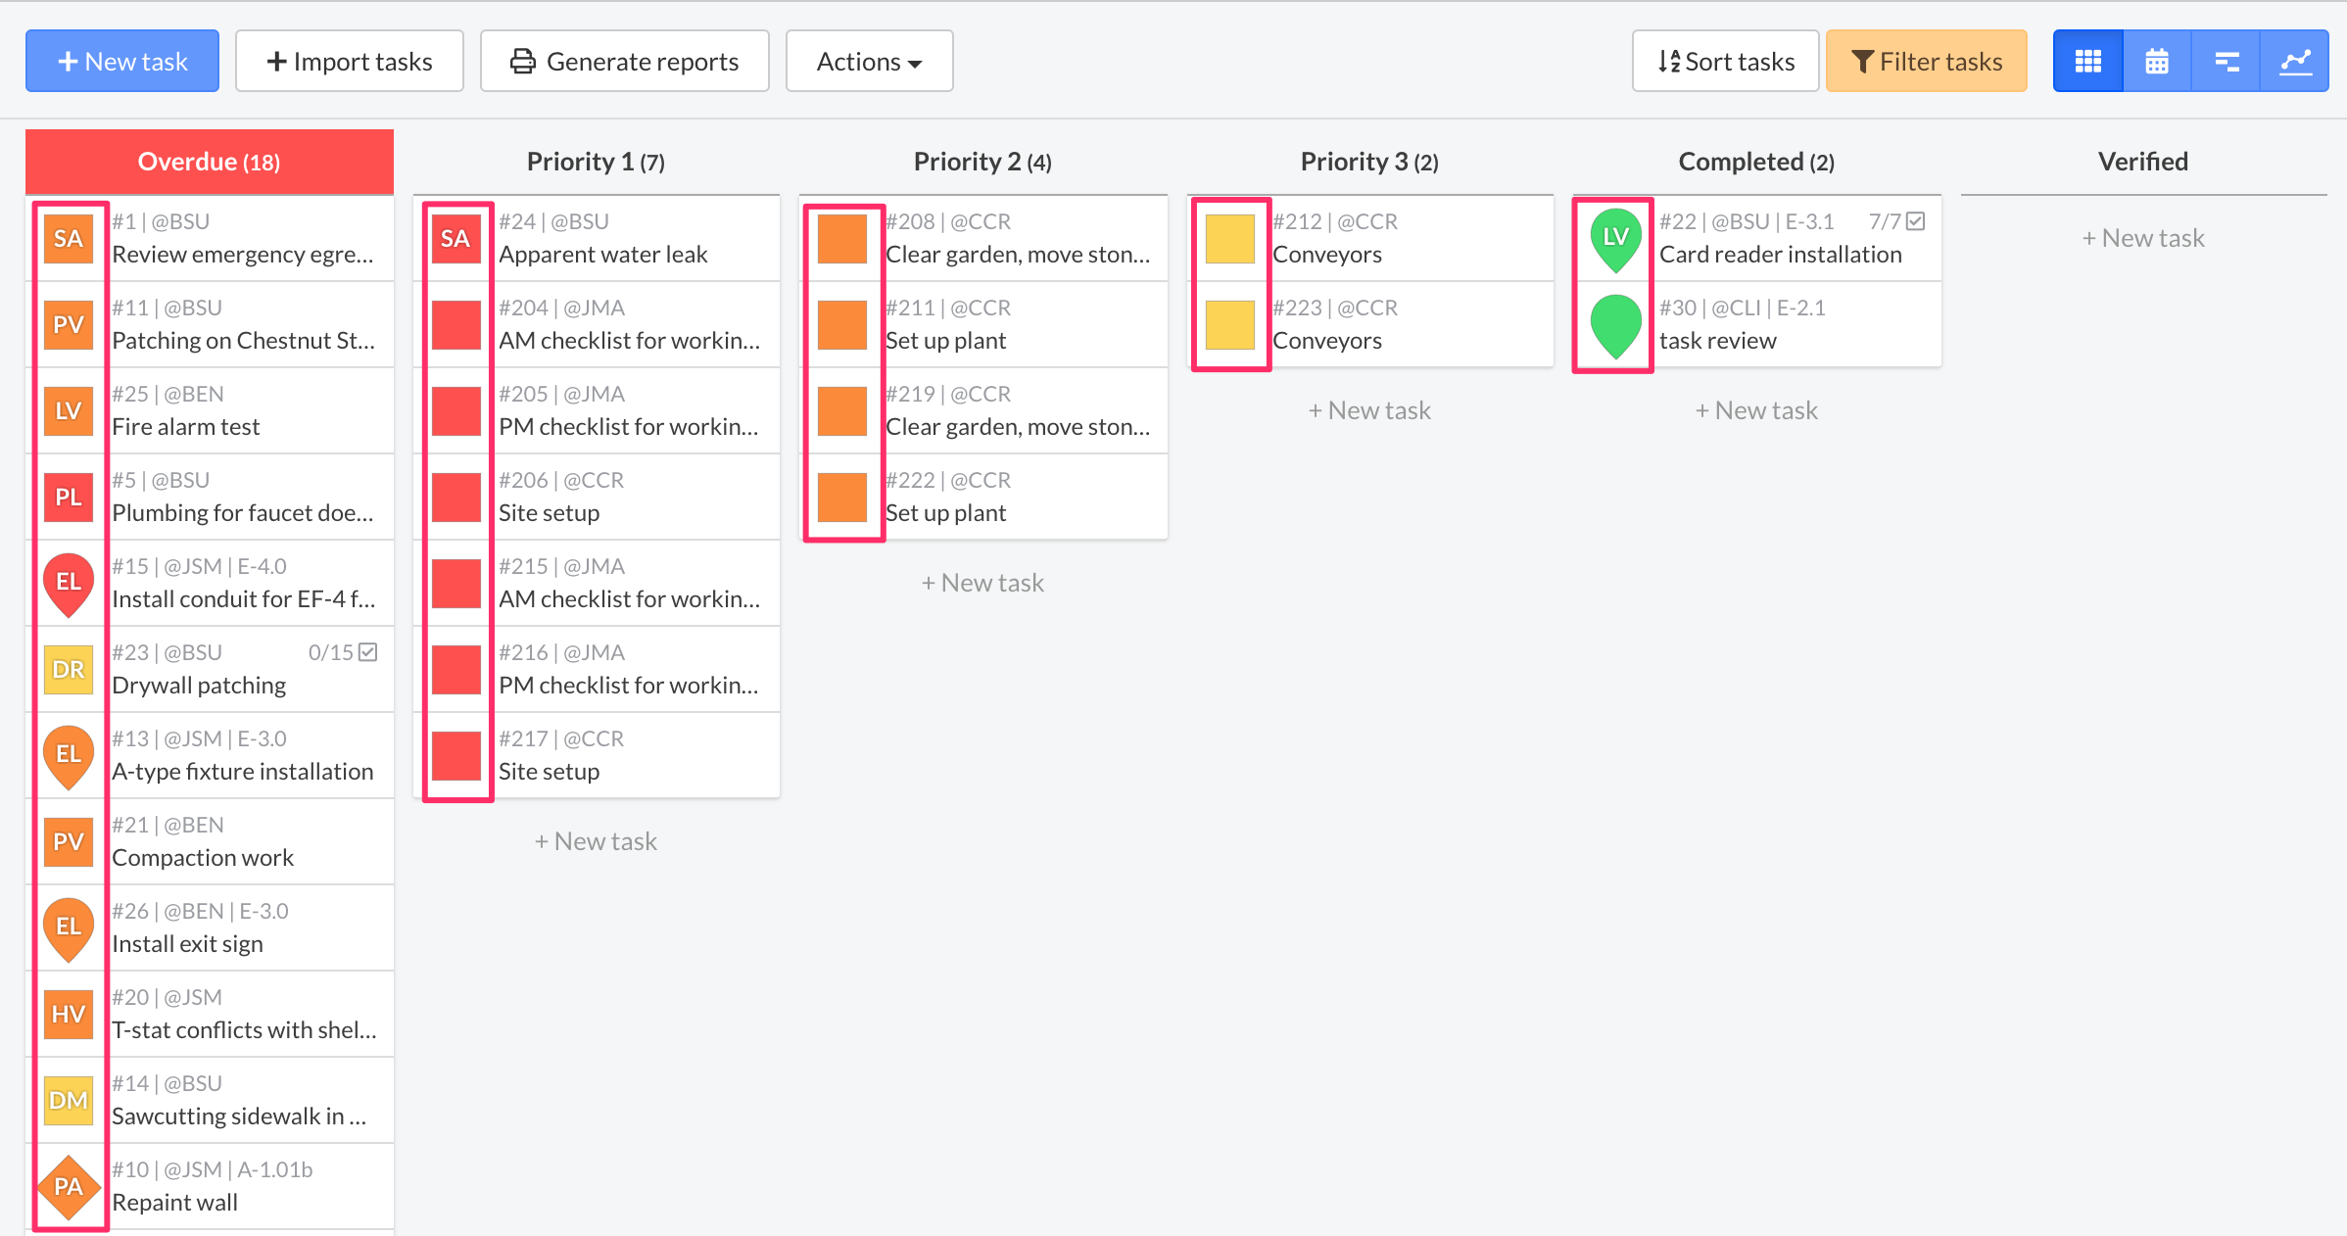
Task: Click the red EL pin on task #15
Action: pos(69,583)
